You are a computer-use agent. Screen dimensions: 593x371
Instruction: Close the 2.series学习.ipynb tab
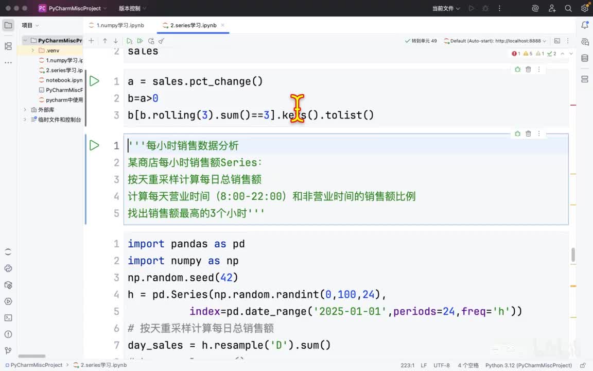click(x=223, y=25)
